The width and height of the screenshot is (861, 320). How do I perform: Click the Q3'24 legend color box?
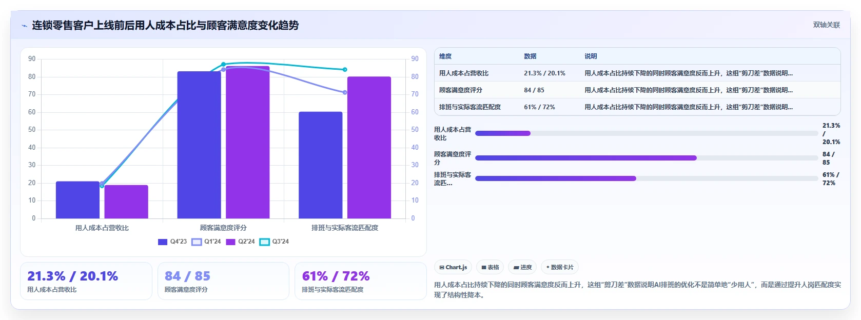[264, 242]
